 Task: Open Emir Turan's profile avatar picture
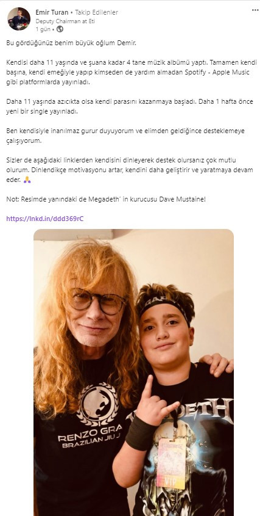pos(19,19)
